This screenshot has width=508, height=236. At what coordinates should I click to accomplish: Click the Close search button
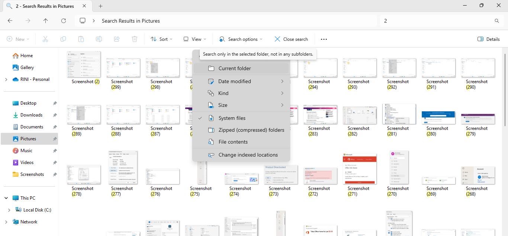pos(291,39)
